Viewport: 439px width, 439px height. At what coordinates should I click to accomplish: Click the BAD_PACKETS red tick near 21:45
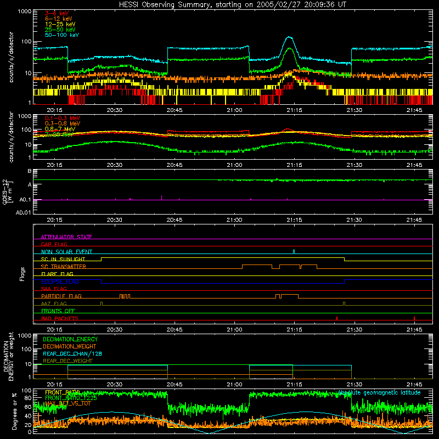(414, 318)
